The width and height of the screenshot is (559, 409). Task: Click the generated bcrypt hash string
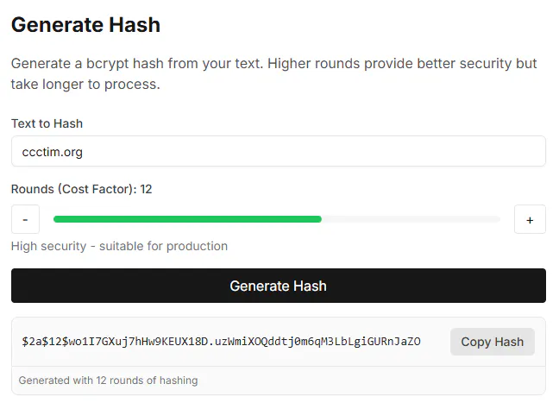[221, 342]
